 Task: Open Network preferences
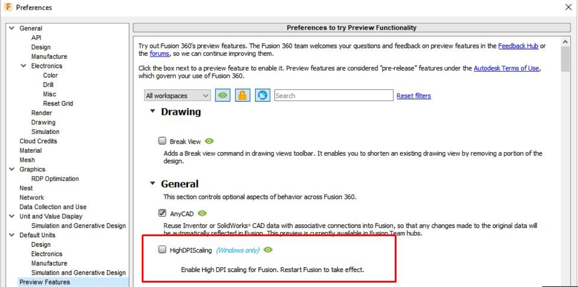[31, 197]
